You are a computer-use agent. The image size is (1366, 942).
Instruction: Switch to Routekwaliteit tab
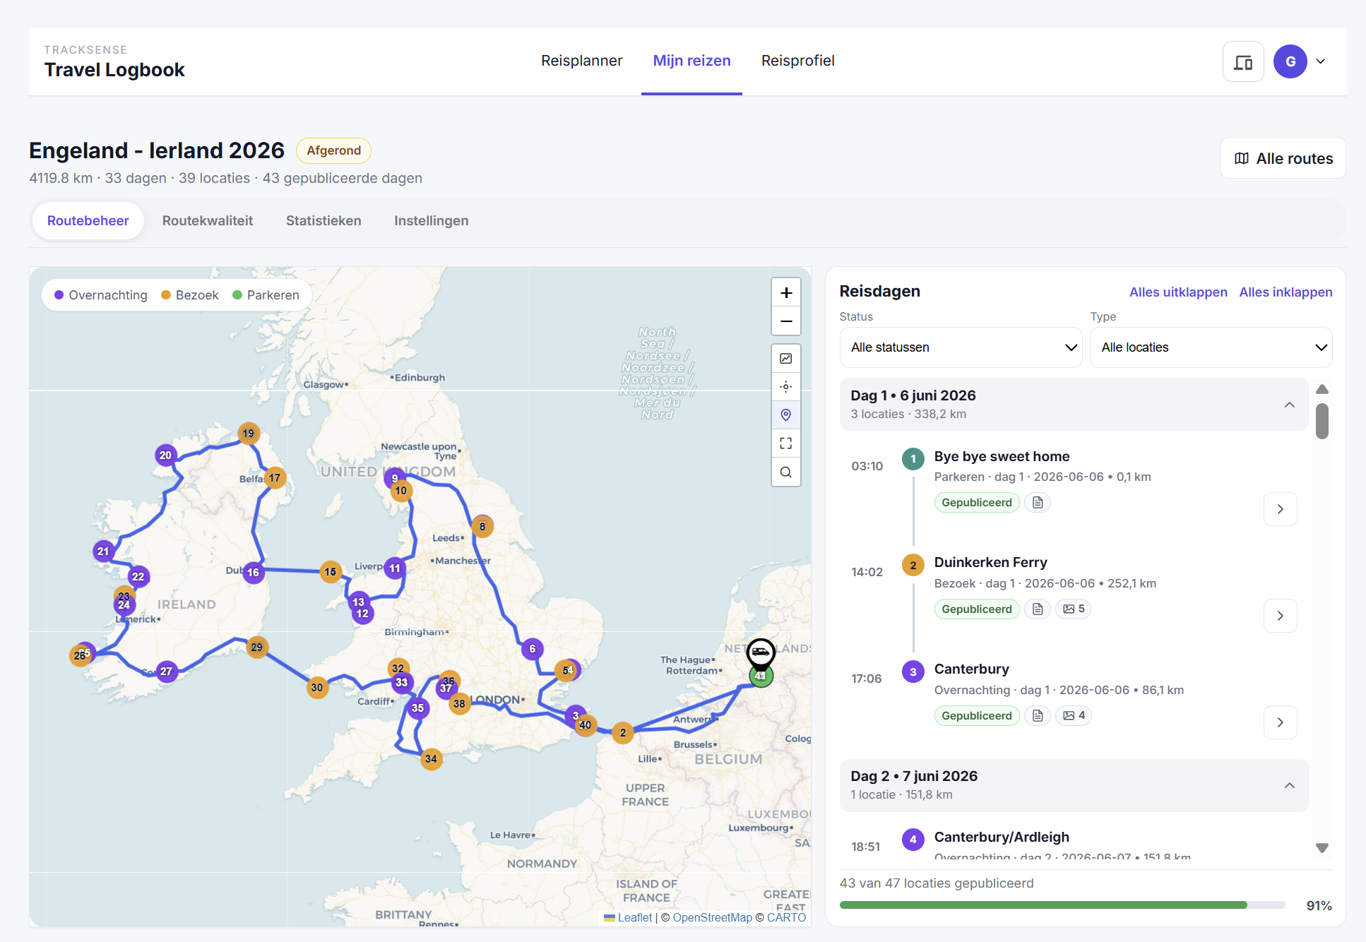pos(208,221)
